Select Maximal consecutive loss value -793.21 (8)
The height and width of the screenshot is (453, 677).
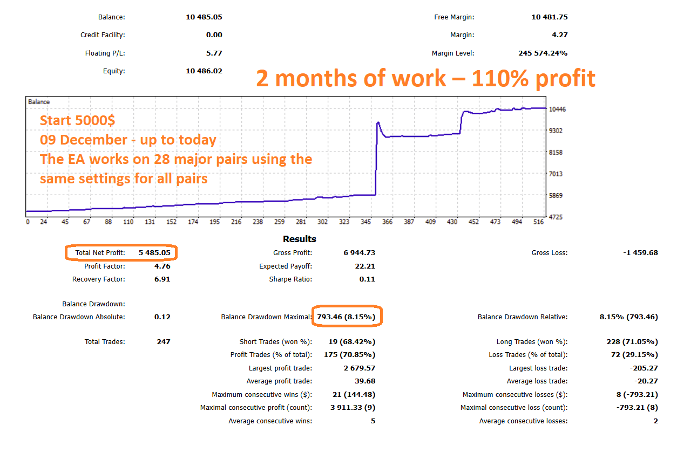click(637, 408)
